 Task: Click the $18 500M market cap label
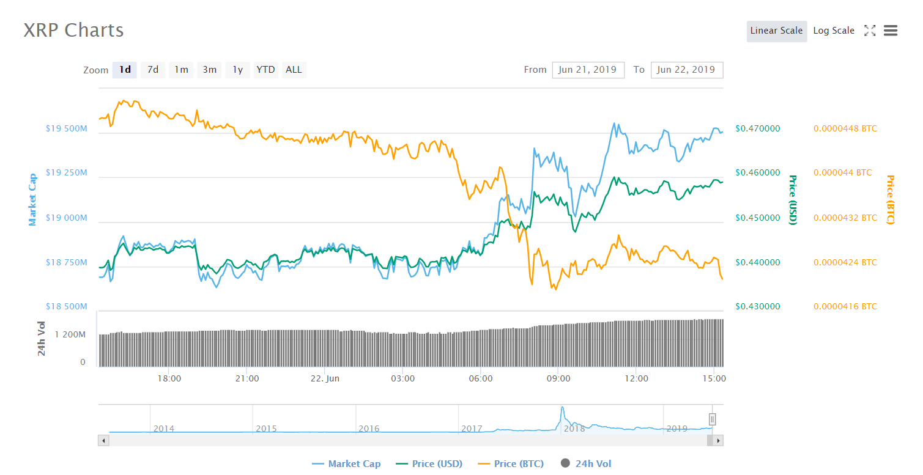(x=67, y=306)
